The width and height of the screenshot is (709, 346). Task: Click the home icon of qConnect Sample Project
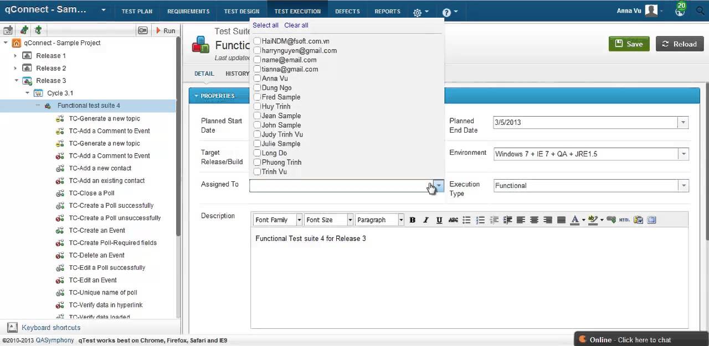[x=16, y=43]
